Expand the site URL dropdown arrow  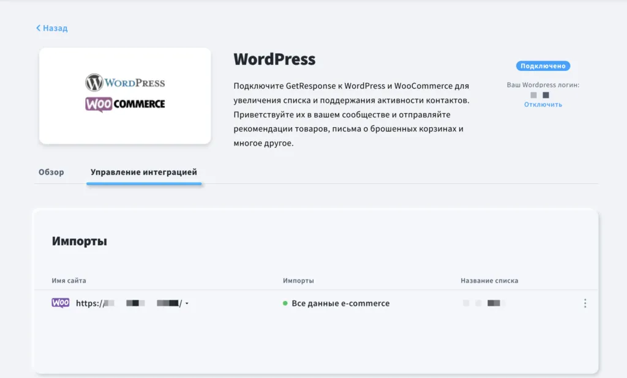point(187,303)
